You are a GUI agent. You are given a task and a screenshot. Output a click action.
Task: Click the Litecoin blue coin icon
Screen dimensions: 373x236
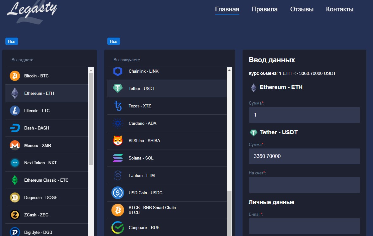coord(15,111)
